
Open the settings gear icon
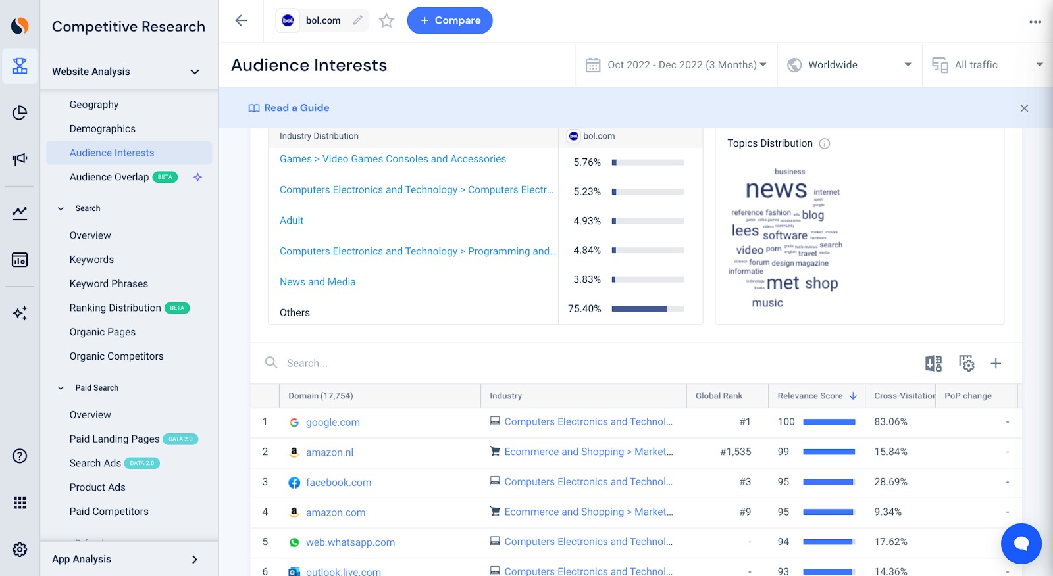tap(20, 550)
